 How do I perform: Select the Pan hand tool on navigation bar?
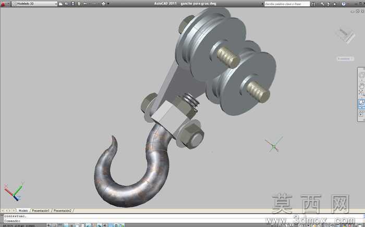[361, 85]
